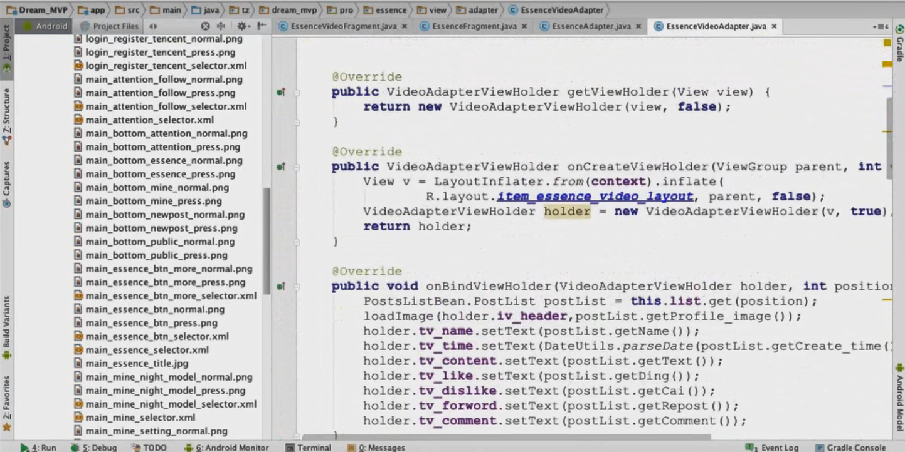Open the Gradle Console
The height and width of the screenshot is (452, 905).
851,448
